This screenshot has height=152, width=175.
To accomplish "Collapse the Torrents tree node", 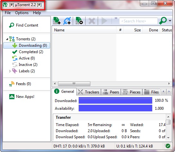I will tap(7, 39).
